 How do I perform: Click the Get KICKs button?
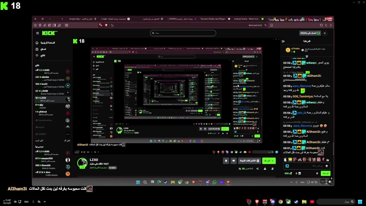click(310, 33)
